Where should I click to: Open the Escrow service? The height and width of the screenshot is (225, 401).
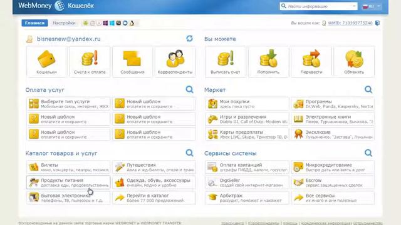[x=333, y=182]
